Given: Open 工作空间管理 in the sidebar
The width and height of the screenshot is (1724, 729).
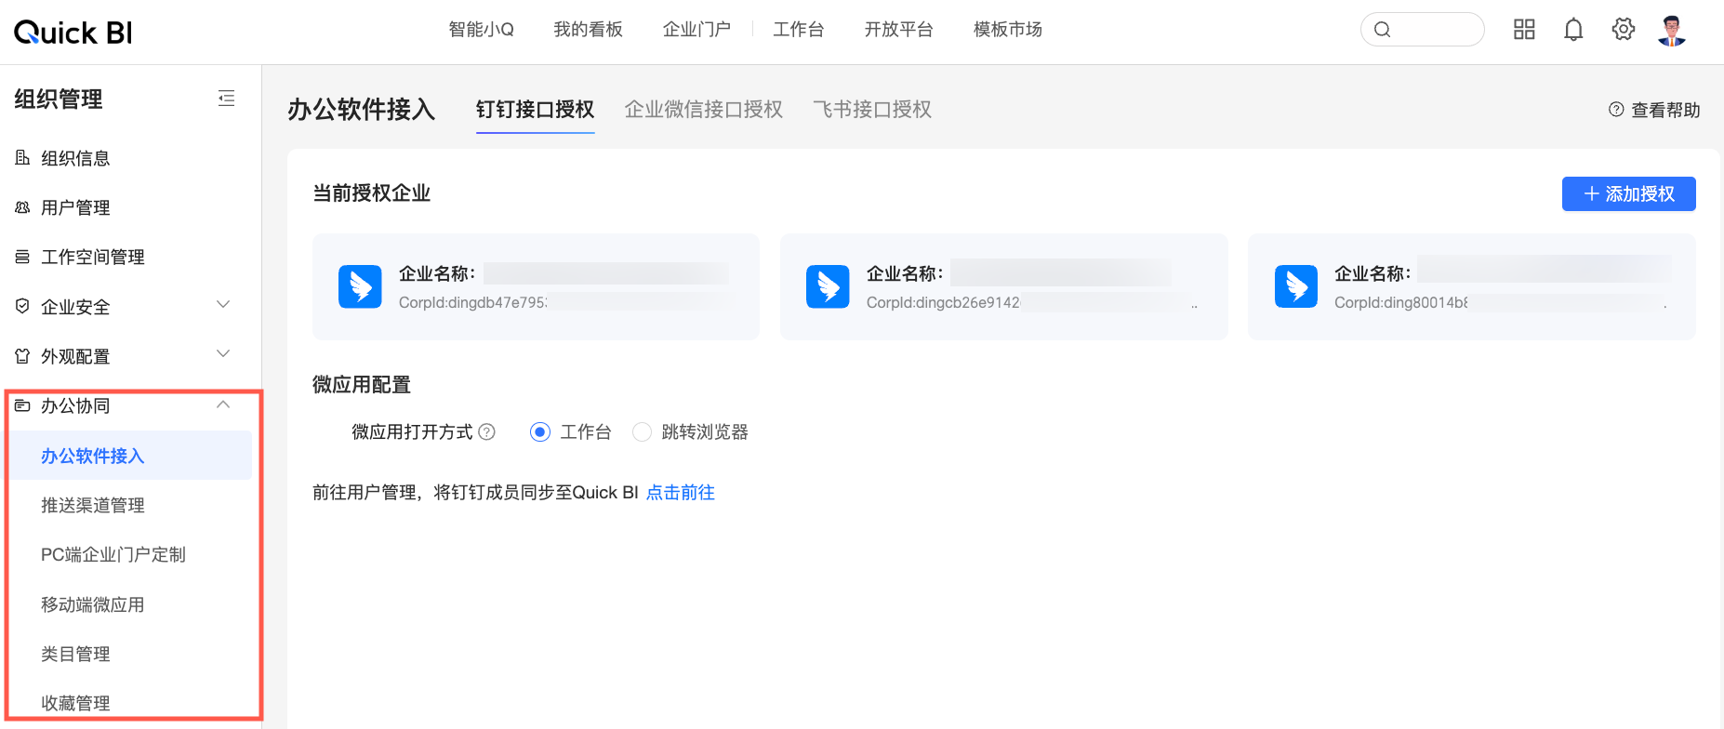Looking at the screenshot, I should 93,257.
